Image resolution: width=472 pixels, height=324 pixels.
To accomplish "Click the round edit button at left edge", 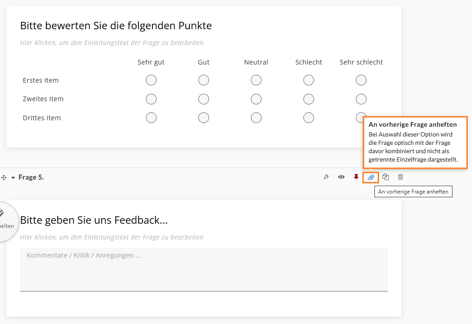I will (5, 221).
